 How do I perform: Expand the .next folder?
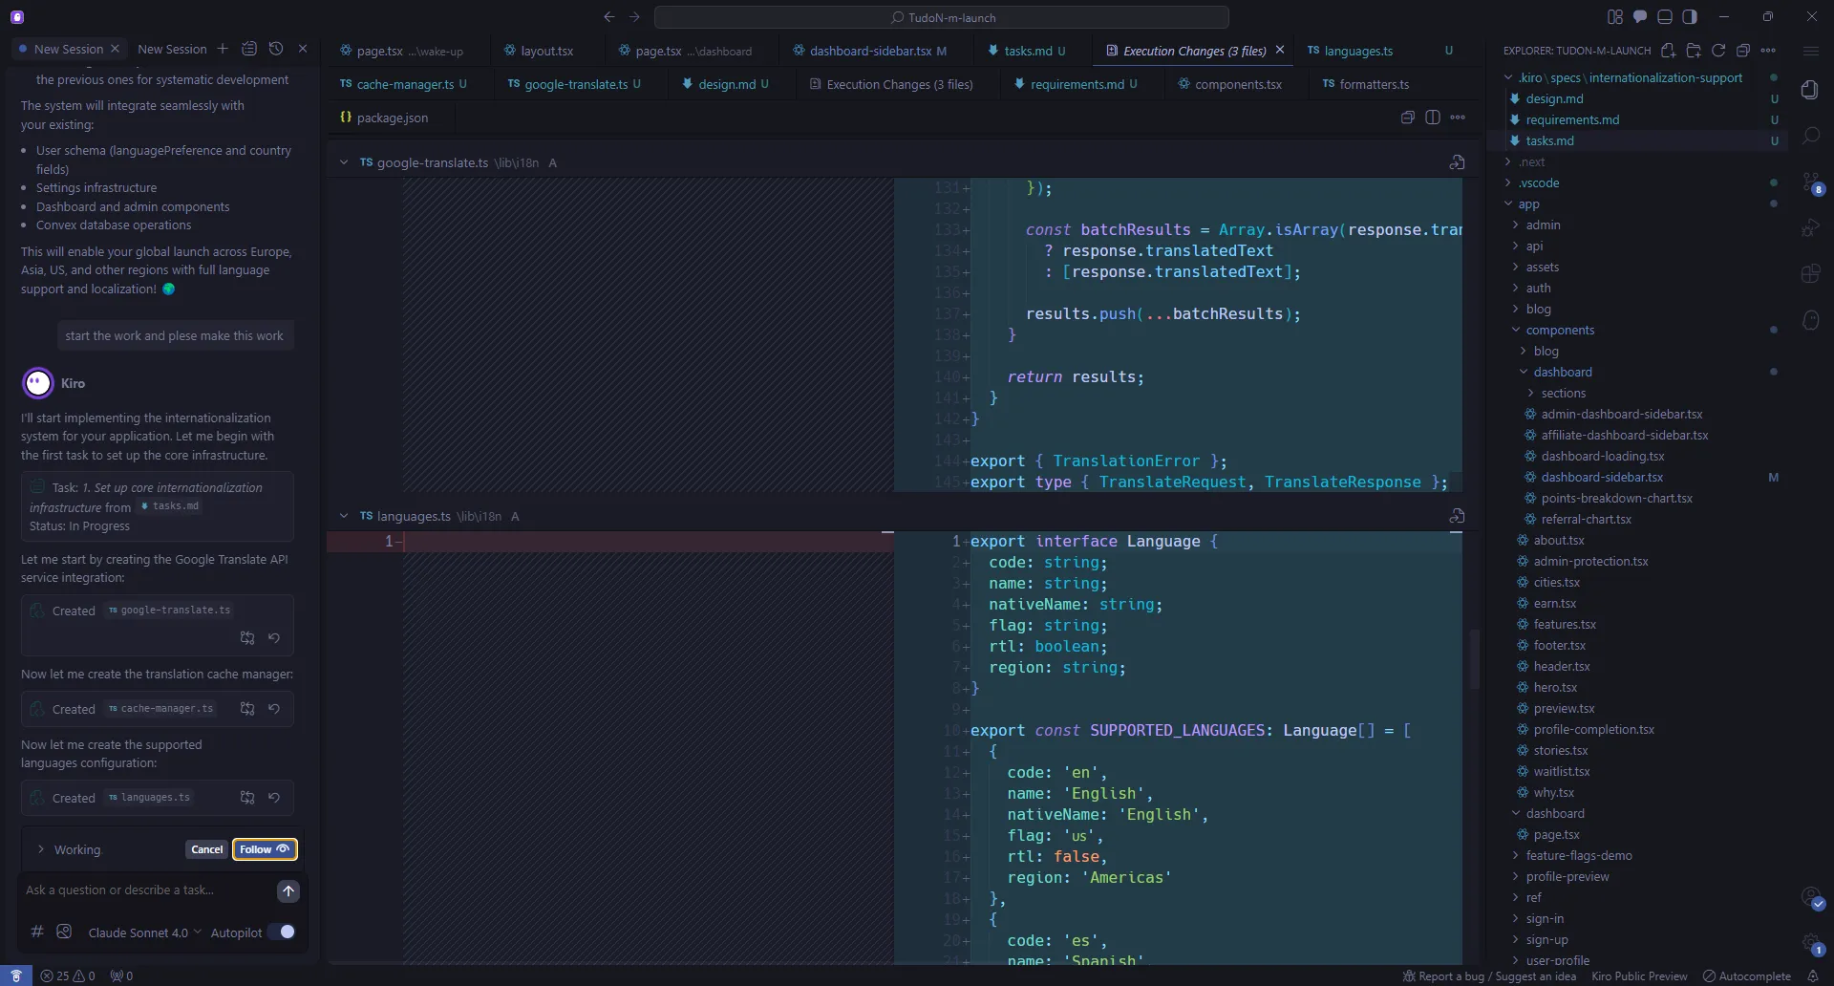pyautogui.click(x=1507, y=162)
